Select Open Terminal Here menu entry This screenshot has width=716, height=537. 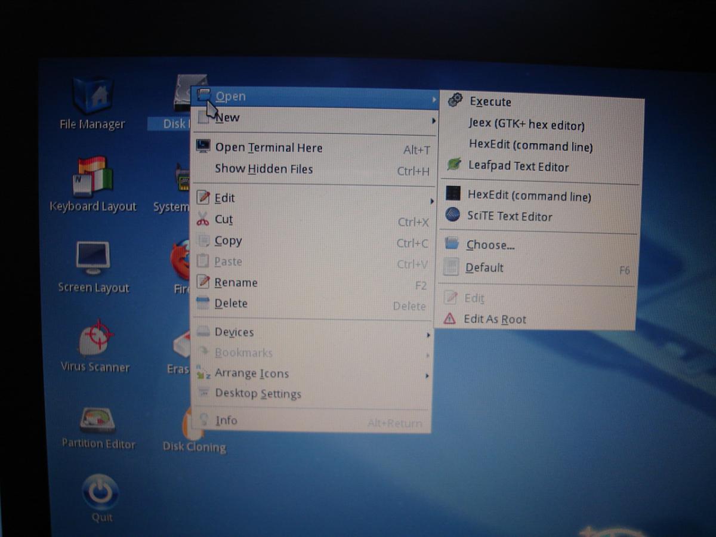click(x=313, y=148)
